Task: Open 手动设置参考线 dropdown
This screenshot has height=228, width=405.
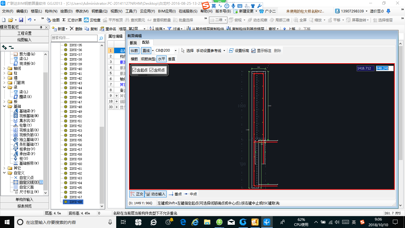Action: (224, 51)
